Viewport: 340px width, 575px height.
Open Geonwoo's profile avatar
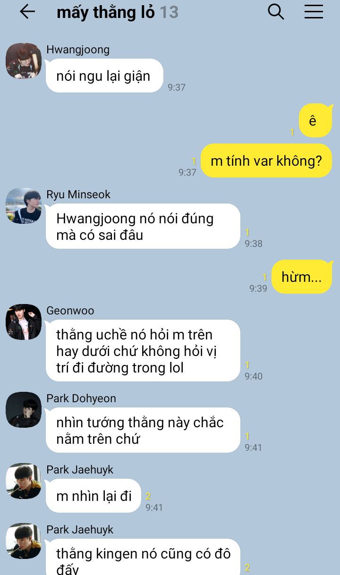pos(24,322)
